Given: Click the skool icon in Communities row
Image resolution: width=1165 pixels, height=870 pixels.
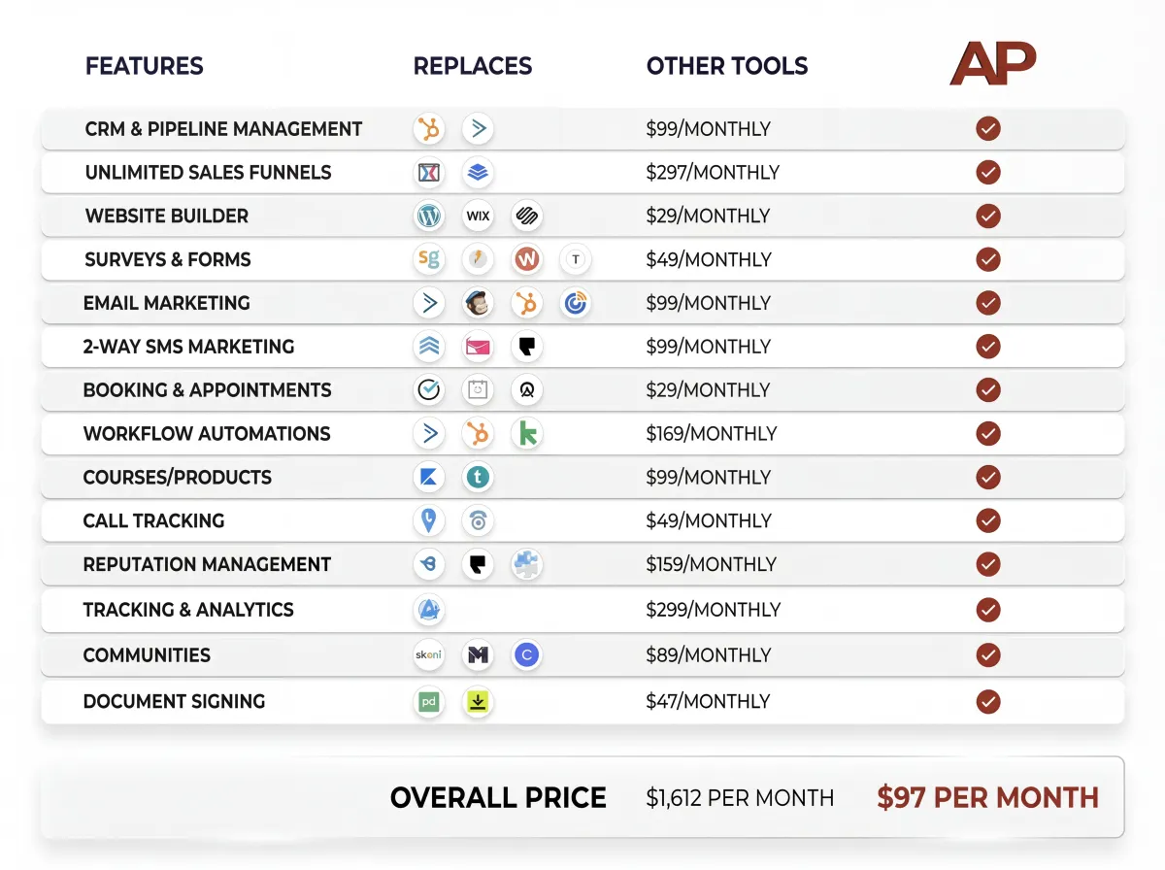Looking at the screenshot, I should pyautogui.click(x=428, y=655).
